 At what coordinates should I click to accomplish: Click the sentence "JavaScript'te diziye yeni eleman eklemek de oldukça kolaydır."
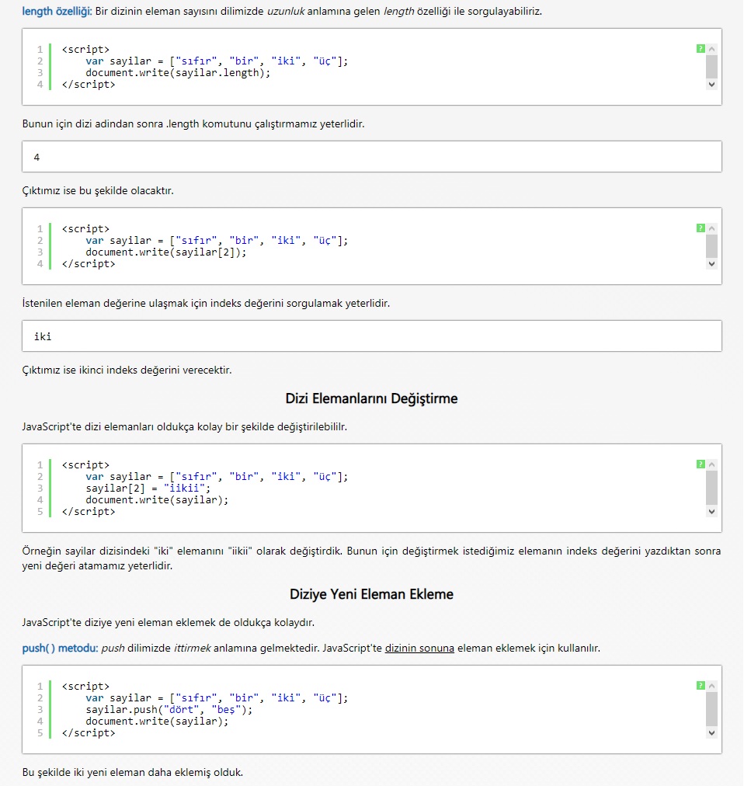point(168,622)
